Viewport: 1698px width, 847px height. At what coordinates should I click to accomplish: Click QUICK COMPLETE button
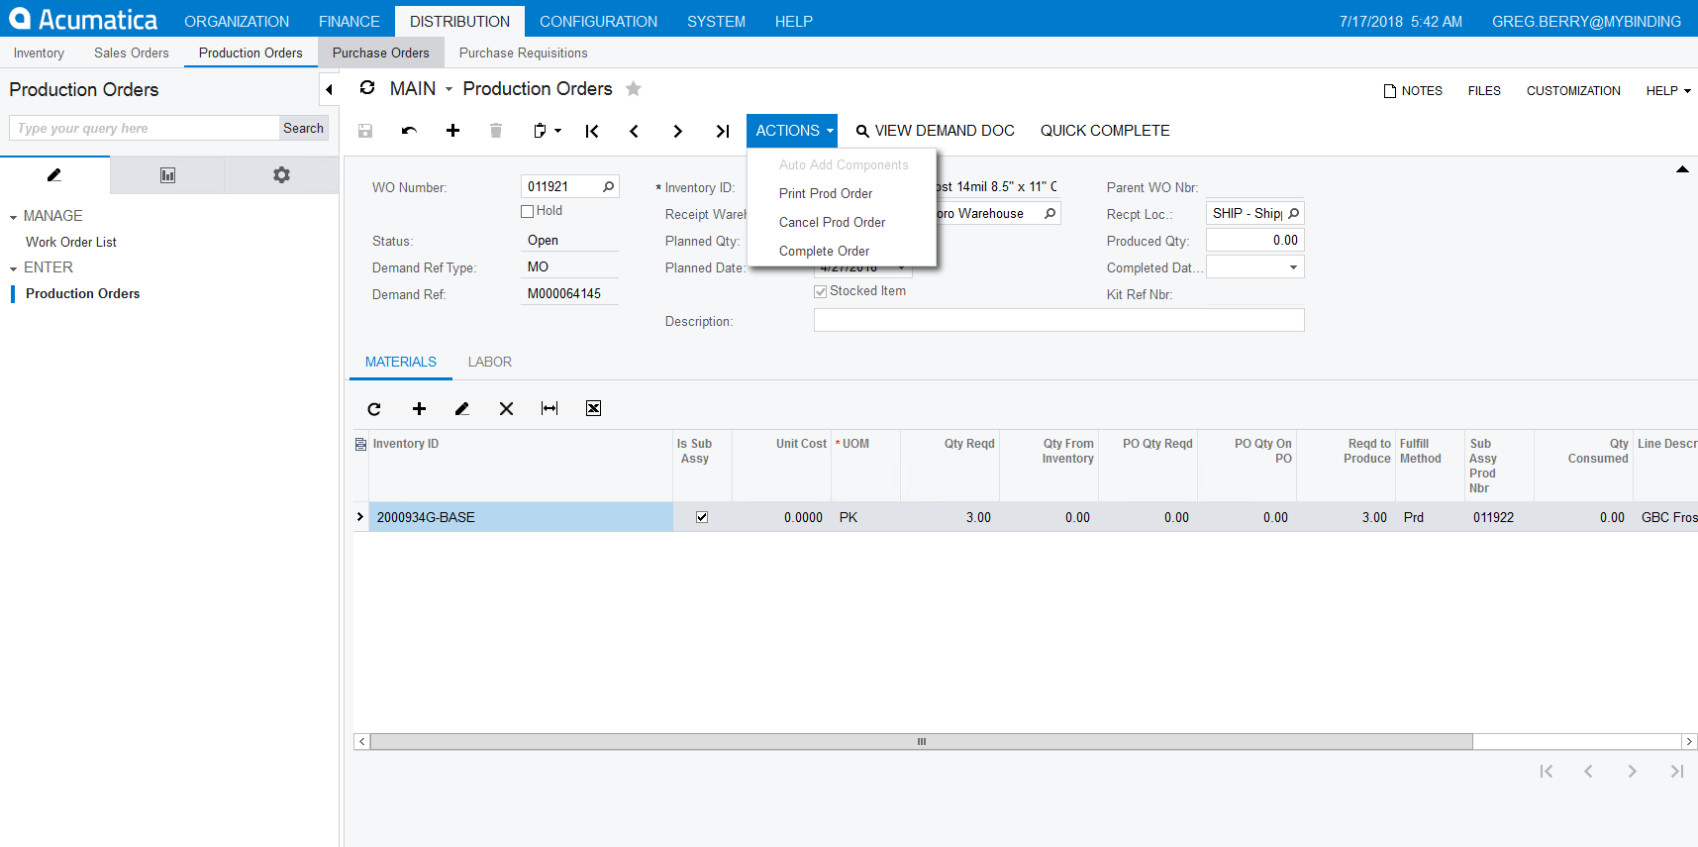click(x=1105, y=131)
